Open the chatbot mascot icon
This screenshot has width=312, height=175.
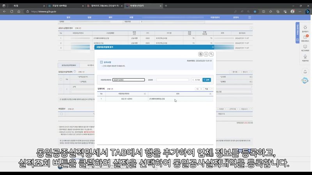[305, 80]
